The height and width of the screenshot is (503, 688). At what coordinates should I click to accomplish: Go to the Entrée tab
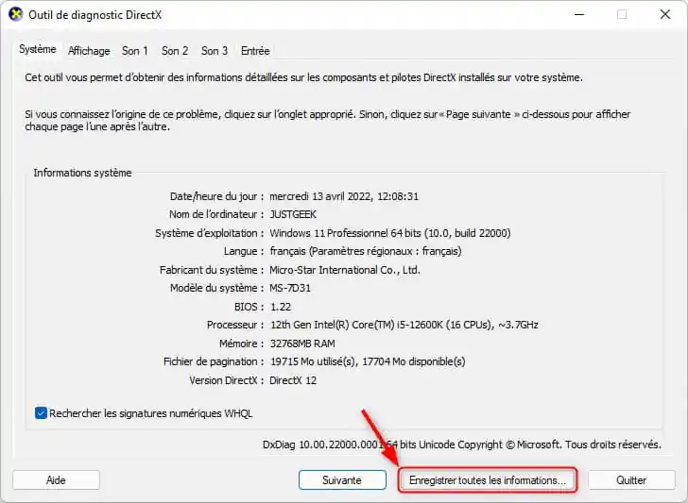click(255, 51)
